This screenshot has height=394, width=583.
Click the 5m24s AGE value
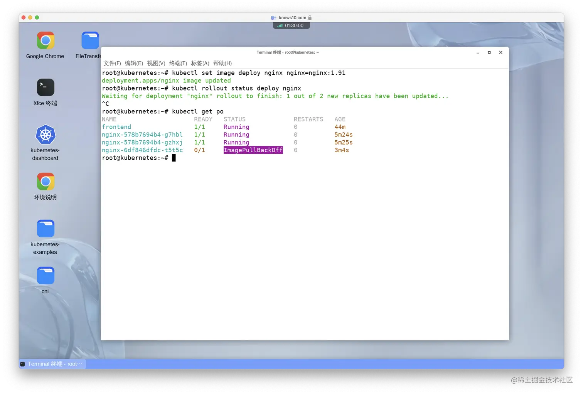(x=344, y=135)
